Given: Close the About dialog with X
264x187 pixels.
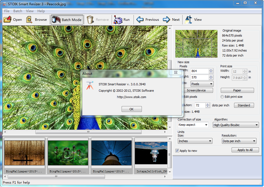Looking at the screenshot, I should (x=176, y=72).
